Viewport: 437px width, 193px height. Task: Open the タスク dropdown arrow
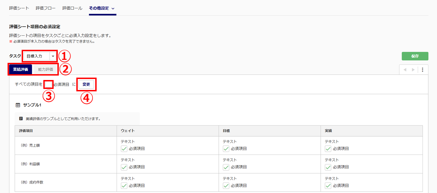[x=53, y=56]
